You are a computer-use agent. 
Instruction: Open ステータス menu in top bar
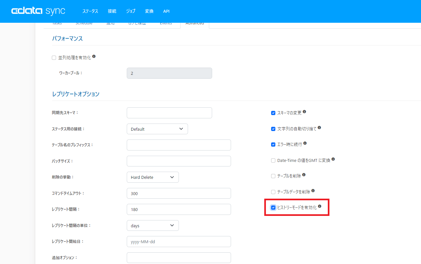coord(90,11)
